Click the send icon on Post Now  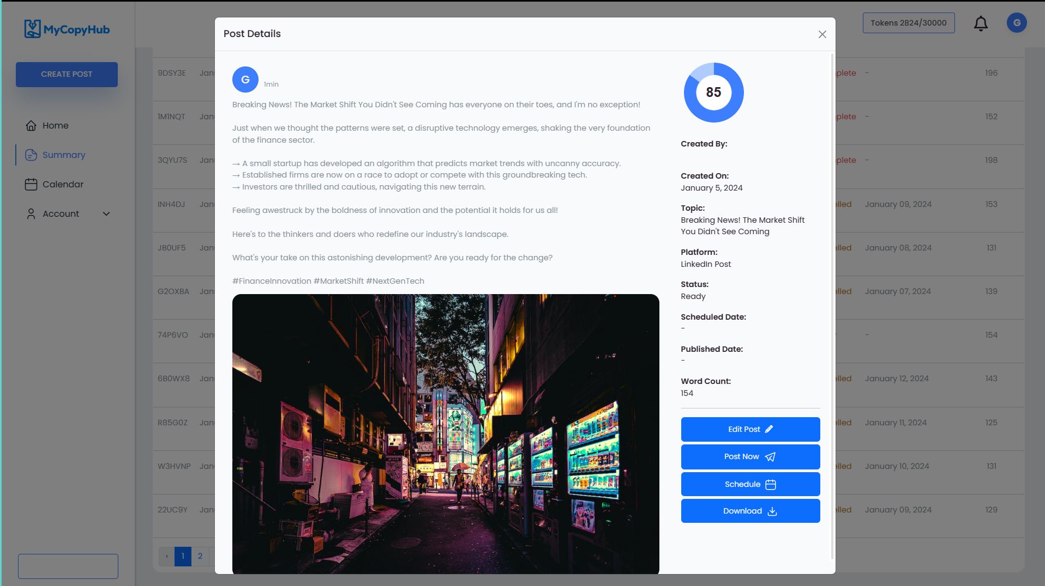coord(770,457)
